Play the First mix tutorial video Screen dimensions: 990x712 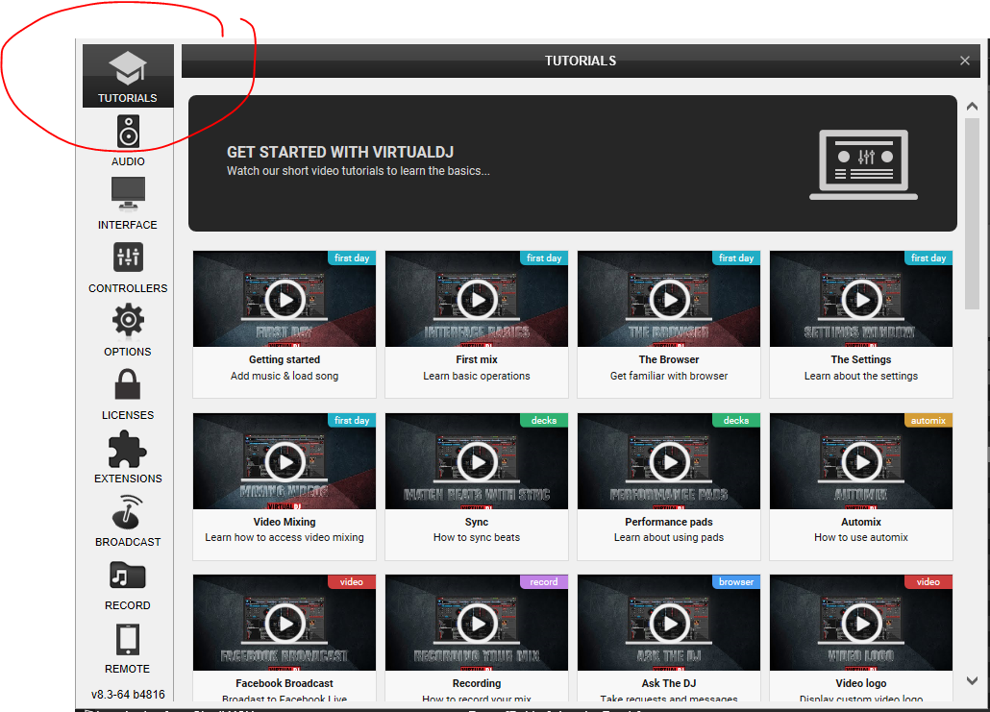[477, 300]
